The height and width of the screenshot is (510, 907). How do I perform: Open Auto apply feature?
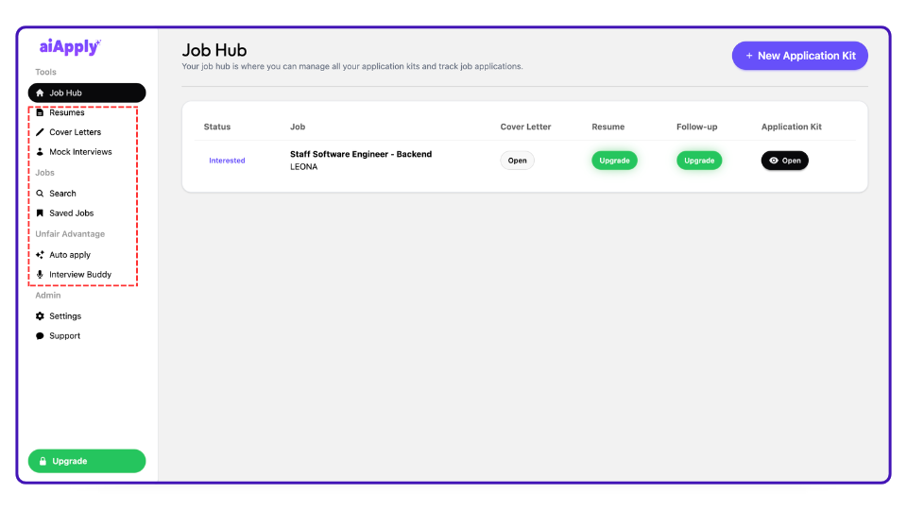[x=70, y=254]
